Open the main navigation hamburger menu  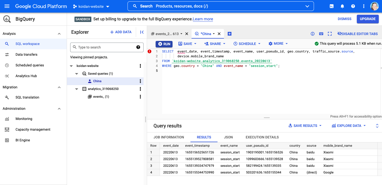7,6
